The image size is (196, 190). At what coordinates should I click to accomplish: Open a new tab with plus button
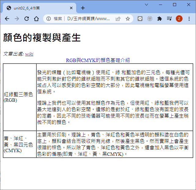point(83,8)
